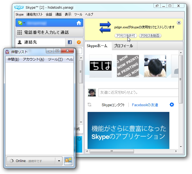Click contact list scrollbar down arrow

pos(81,122)
